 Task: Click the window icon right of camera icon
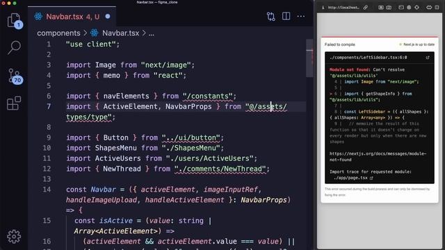click(400, 8)
